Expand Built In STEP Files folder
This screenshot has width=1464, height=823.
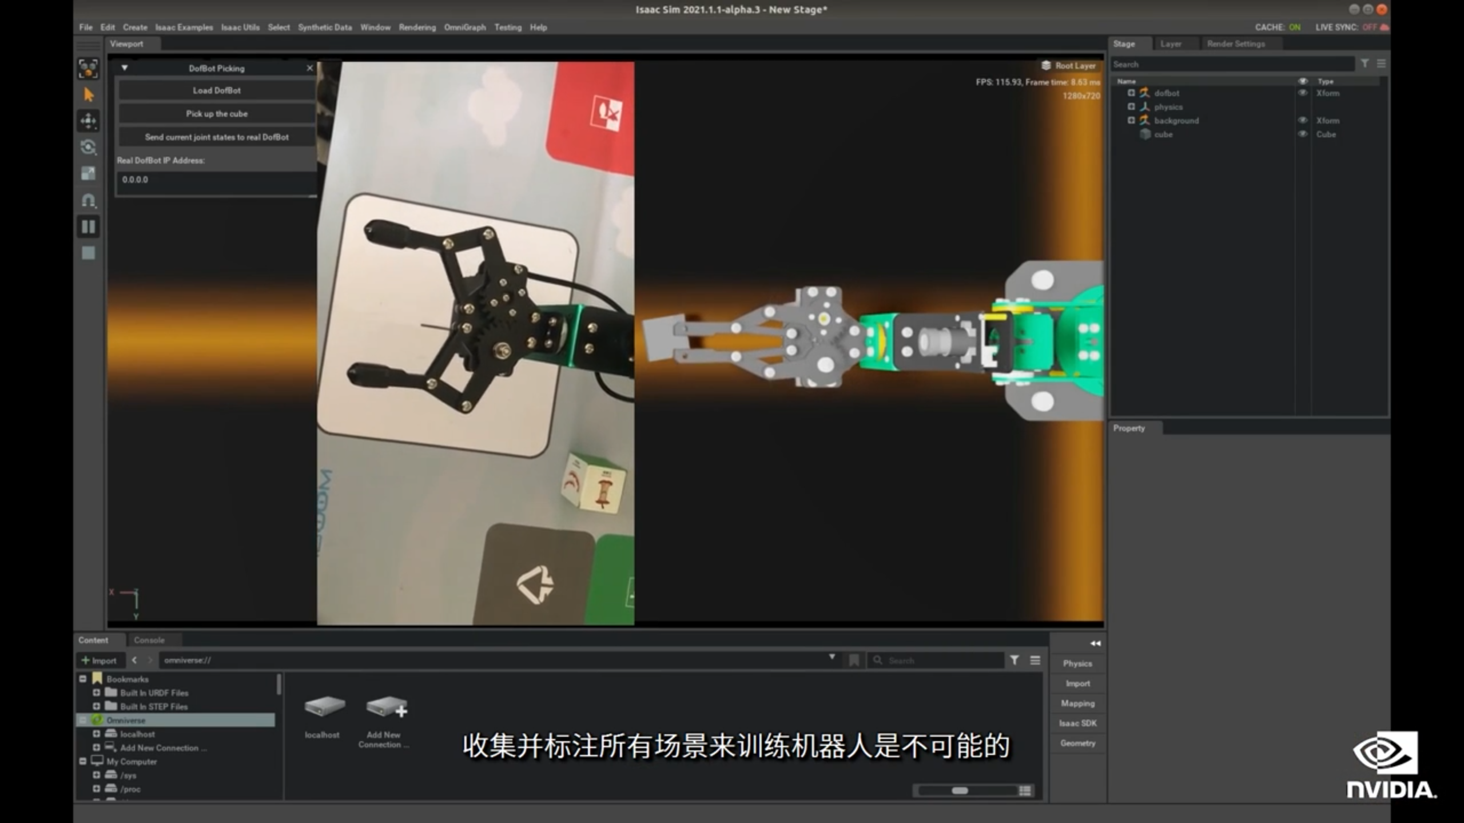(x=96, y=706)
